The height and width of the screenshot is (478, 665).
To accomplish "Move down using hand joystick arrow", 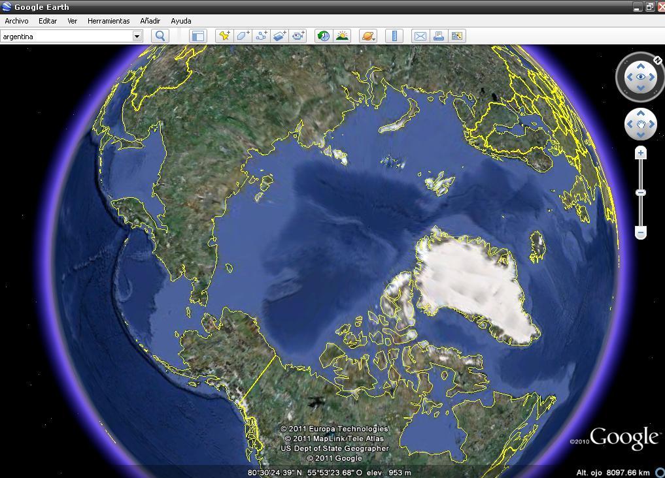I will tap(641, 135).
